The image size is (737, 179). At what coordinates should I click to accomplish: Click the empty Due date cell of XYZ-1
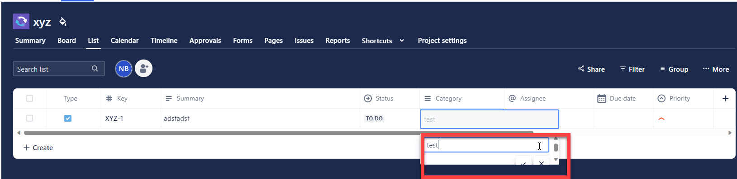point(623,119)
